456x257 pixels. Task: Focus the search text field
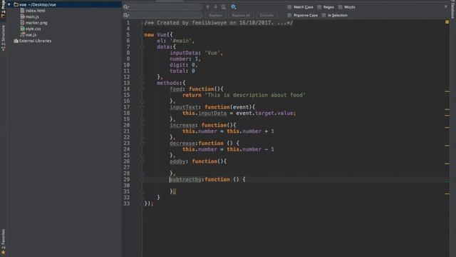click(x=166, y=7)
